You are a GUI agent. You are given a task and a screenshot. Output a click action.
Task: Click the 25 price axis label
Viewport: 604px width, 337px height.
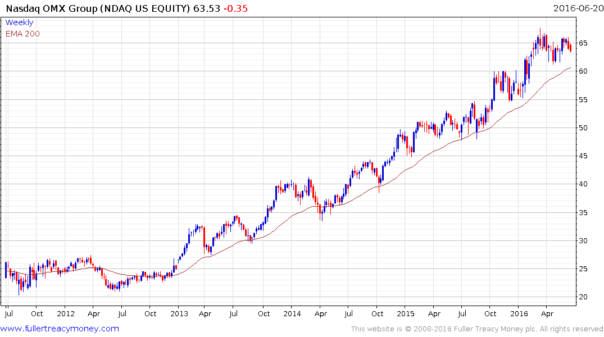click(x=583, y=269)
